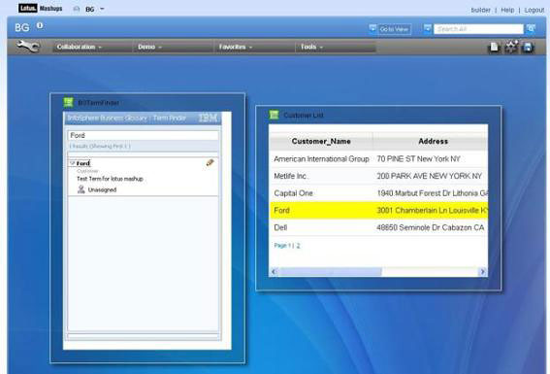
Task: Click the left scroll arrow in Customer List
Action: (x=274, y=271)
